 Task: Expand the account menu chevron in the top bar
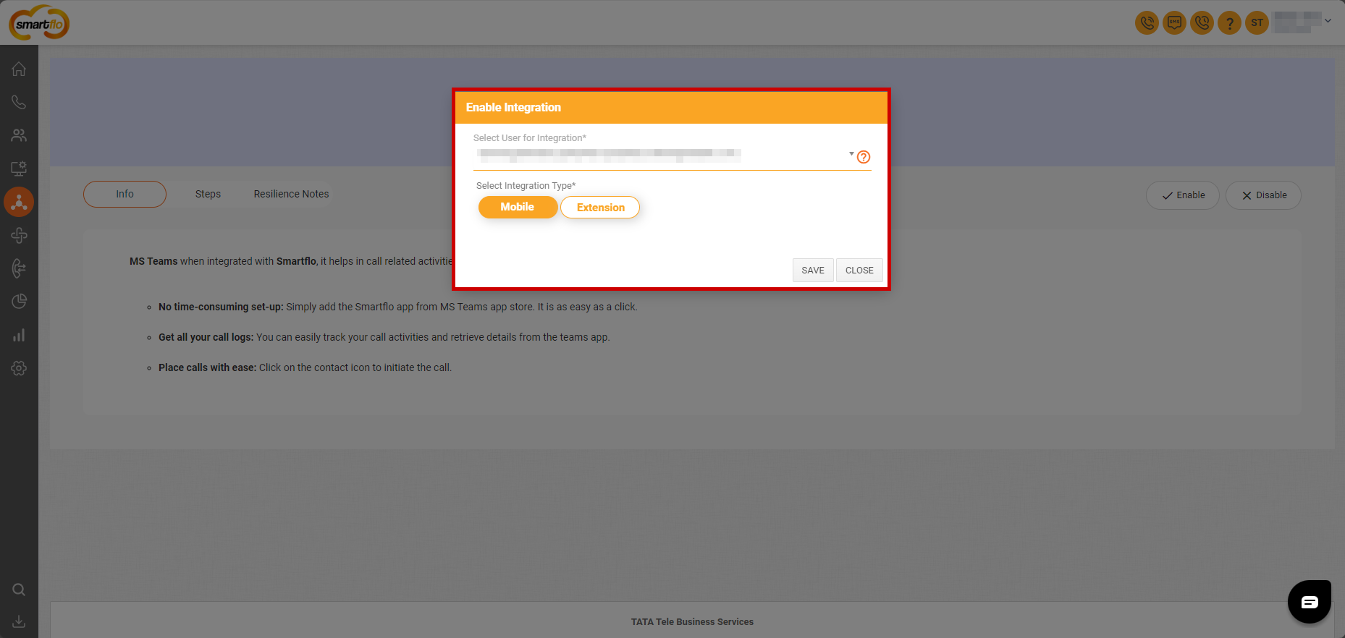point(1328,21)
